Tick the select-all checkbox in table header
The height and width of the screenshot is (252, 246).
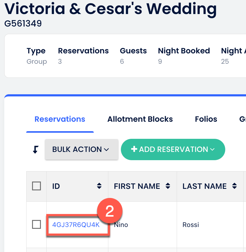click(37, 186)
